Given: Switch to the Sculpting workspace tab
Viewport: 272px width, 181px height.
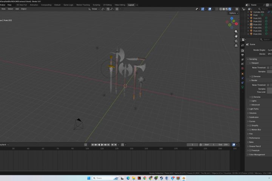Looking at the screenshot, I should point(96,5).
